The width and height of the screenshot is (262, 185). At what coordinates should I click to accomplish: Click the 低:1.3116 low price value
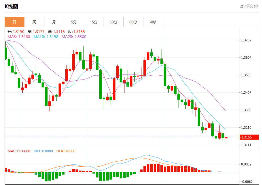pos(56,32)
